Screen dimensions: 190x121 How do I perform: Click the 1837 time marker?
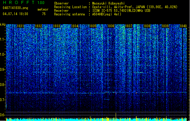pos(129,26)
